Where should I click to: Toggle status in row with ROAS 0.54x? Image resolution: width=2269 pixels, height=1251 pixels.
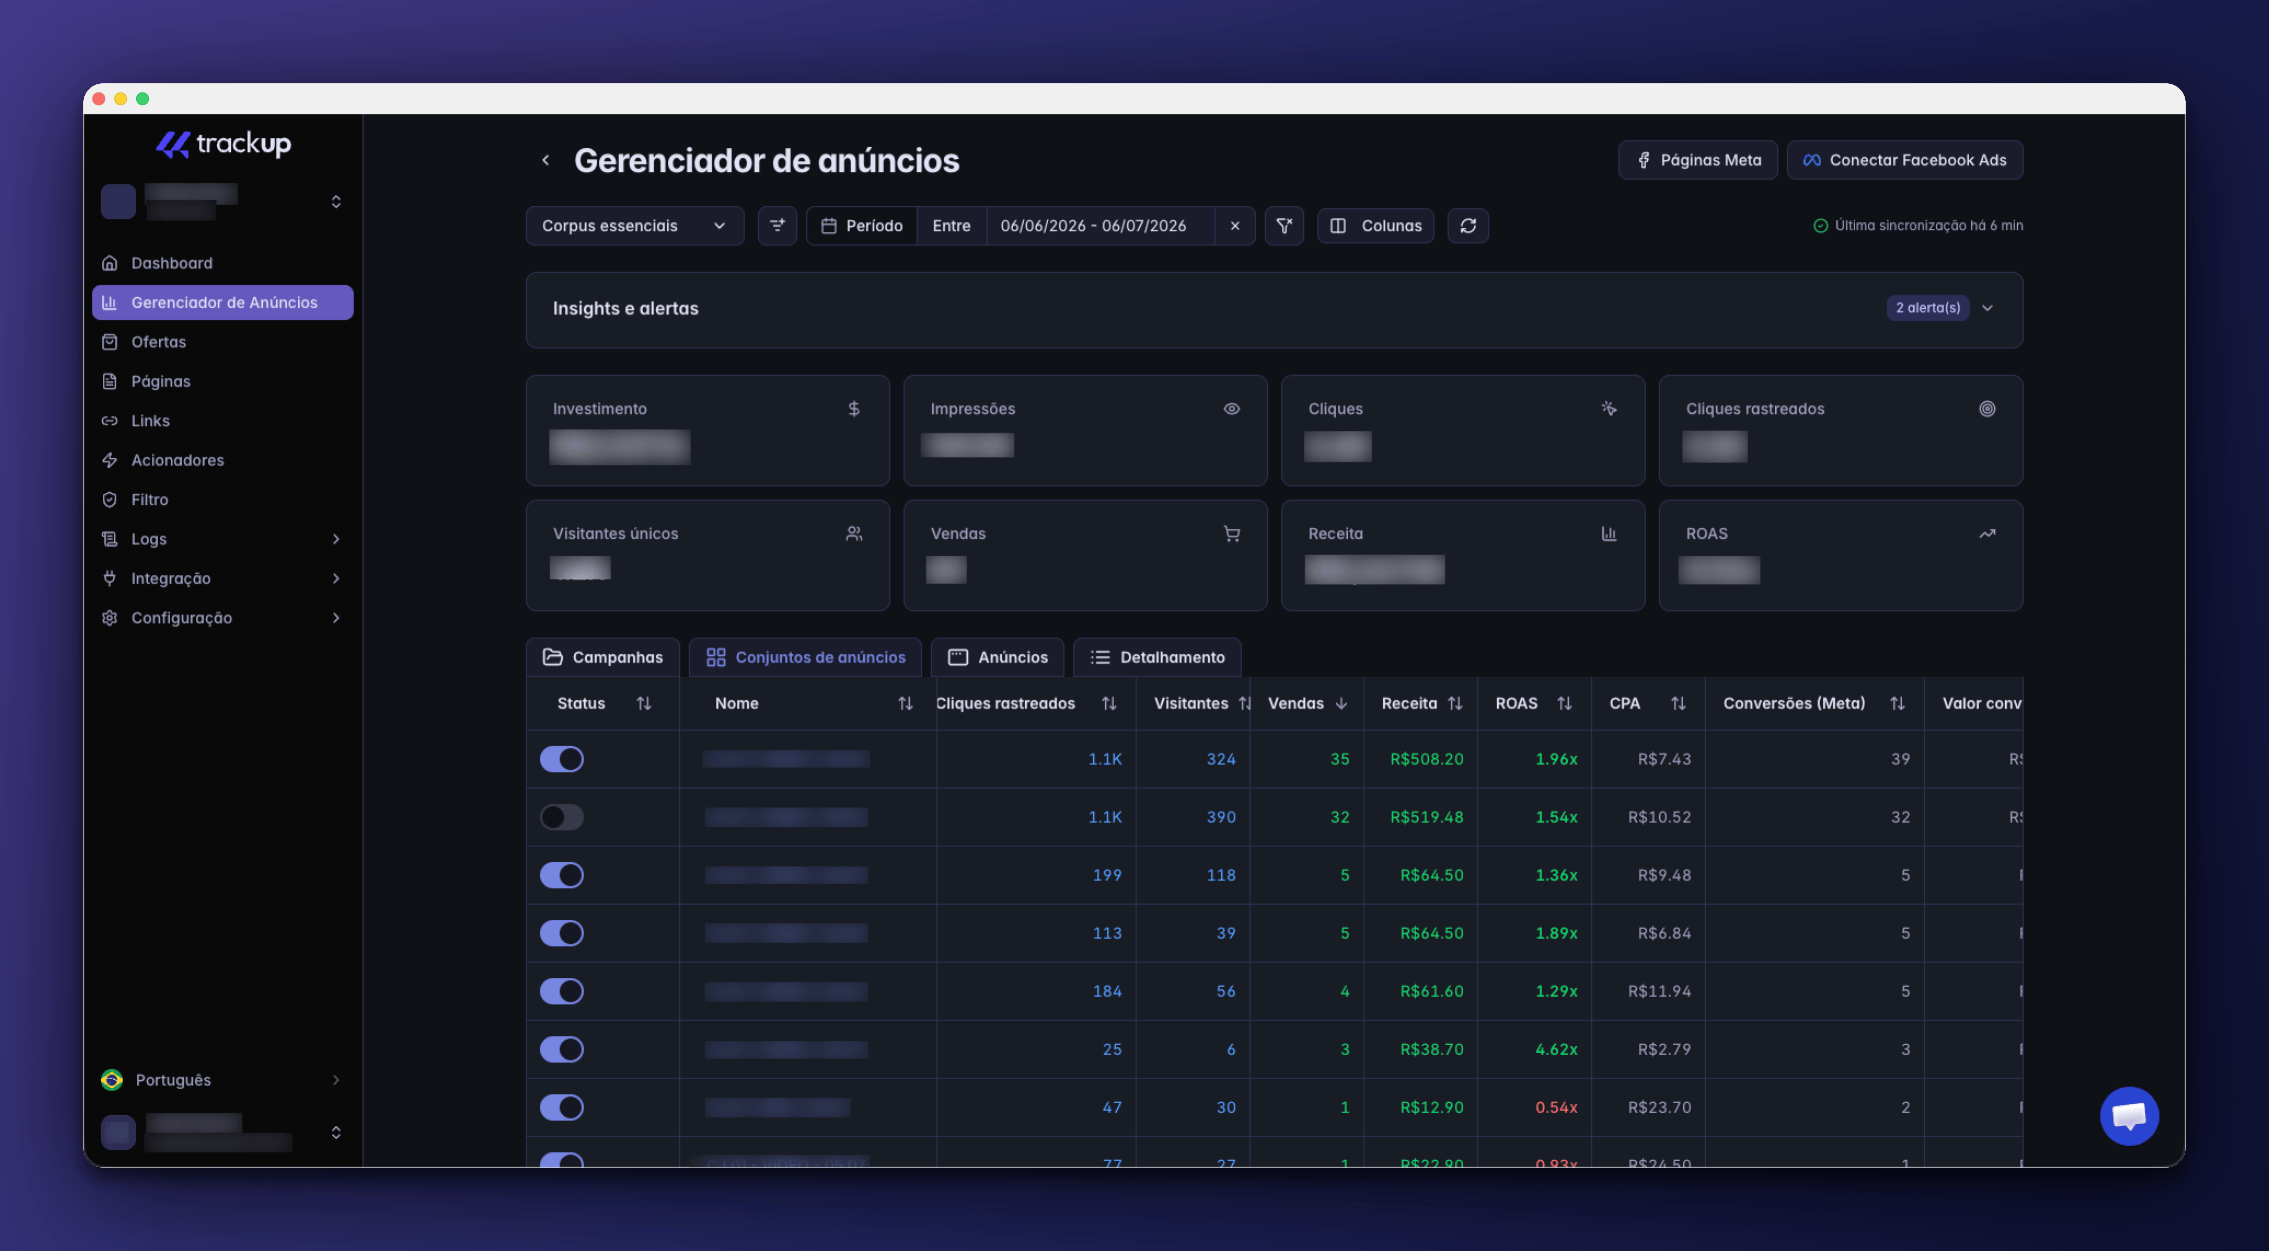[562, 1108]
